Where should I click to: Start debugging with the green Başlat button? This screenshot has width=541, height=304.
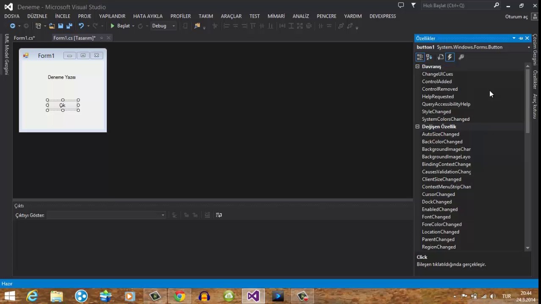(x=120, y=26)
